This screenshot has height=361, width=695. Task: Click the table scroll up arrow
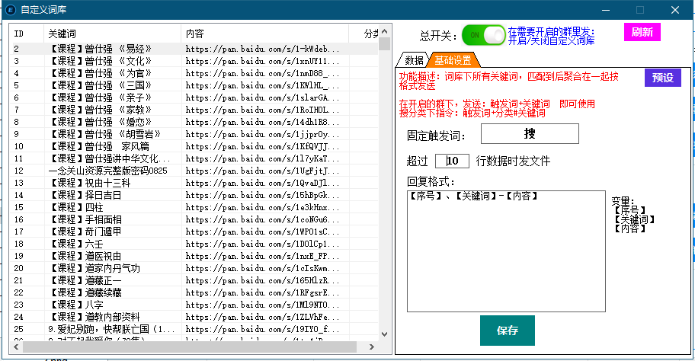[x=384, y=31]
